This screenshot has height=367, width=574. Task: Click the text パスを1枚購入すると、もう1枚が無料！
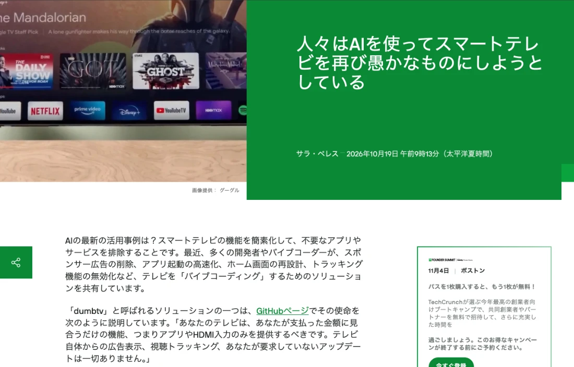pyautogui.click(x=482, y=287)
